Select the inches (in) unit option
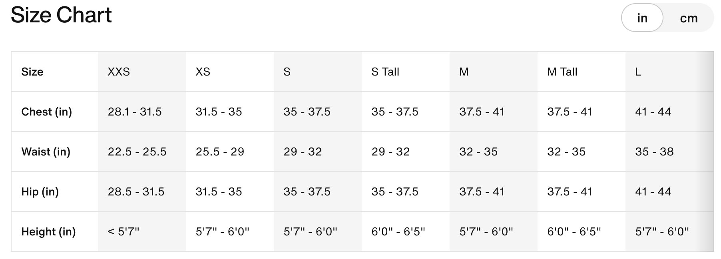The width and height of the screenshot is (721, 259). [x=642, y=18]
